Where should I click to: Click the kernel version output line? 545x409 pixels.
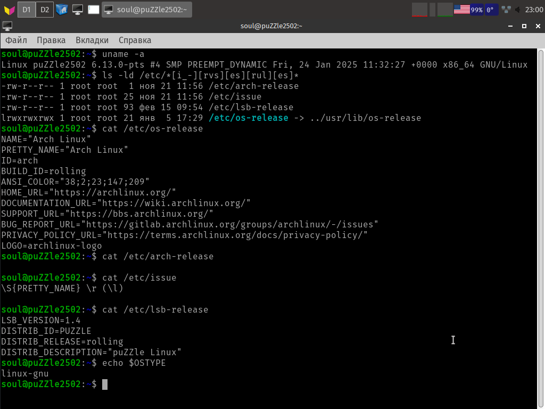pyautogui.click(x=265, y=64)
